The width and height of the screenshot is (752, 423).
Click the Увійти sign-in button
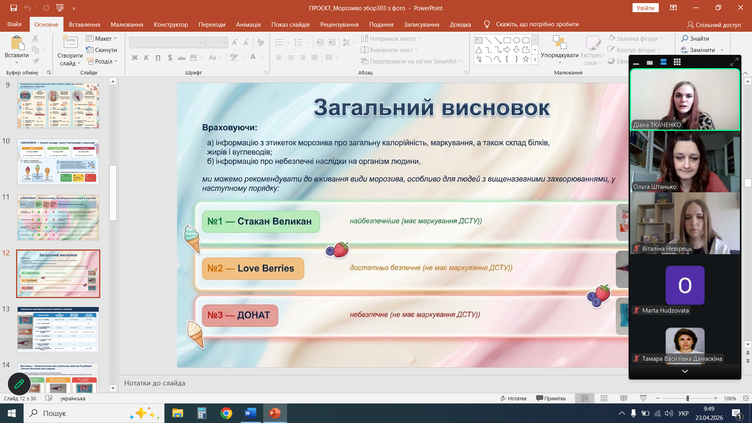pyautogui.click(x=645, y=8)
